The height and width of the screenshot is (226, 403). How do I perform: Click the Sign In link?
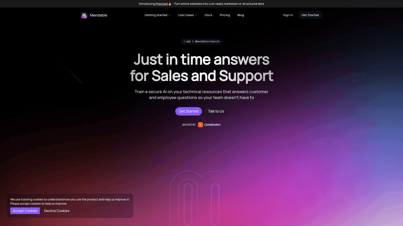(288, 15)
